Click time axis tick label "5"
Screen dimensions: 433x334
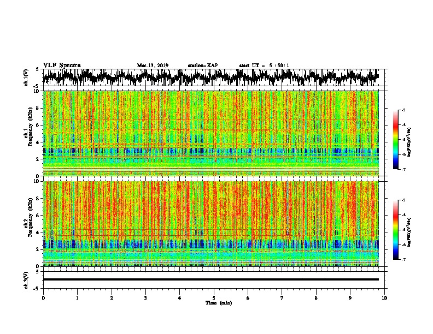click(x=214, y=298)
